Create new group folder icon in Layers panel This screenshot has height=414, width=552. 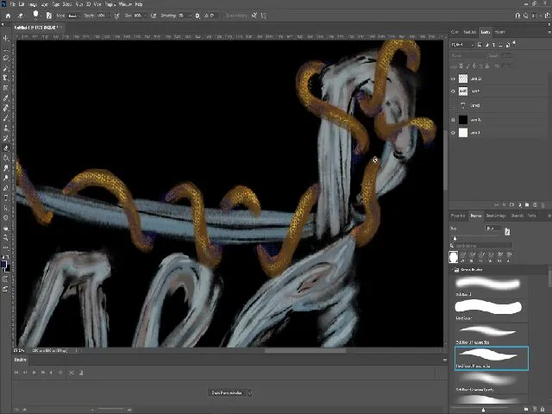pyautogui.click(x=527, y=205)
